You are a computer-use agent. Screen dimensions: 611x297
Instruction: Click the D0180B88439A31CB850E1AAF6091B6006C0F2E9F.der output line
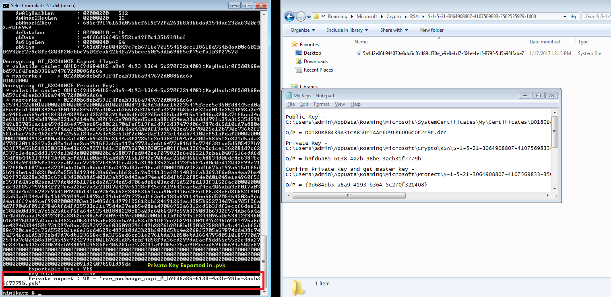click(366, 132)
